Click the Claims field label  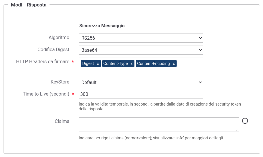coord(62,121)
